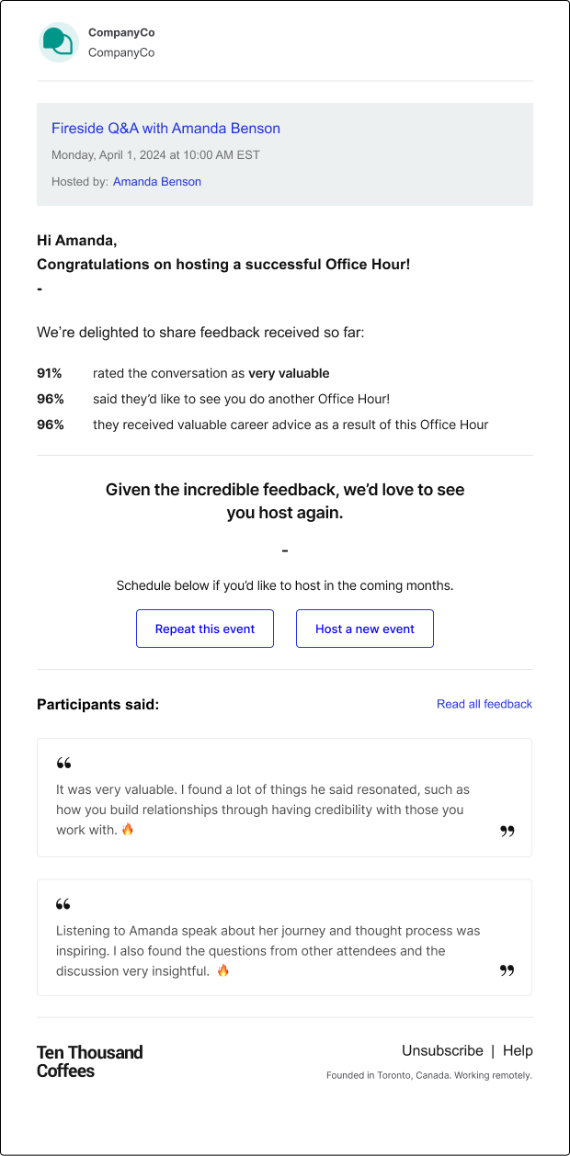Click the opening quote mark in second testimonial

(63, 905)
